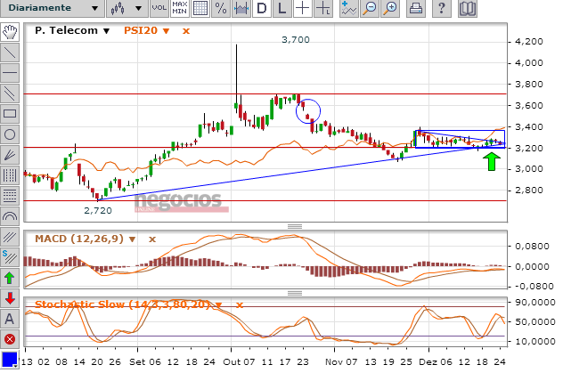
Task: Toggle the plain crosshair cursor
Action: coord(303,8)
